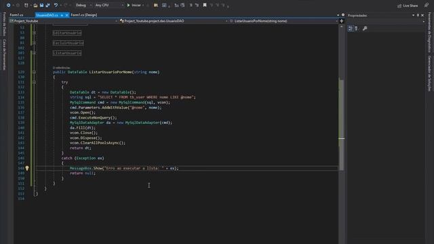This screenshot has height=244, width=434.
Task: Click on catch (Exception ex) line
Action: 83,158
